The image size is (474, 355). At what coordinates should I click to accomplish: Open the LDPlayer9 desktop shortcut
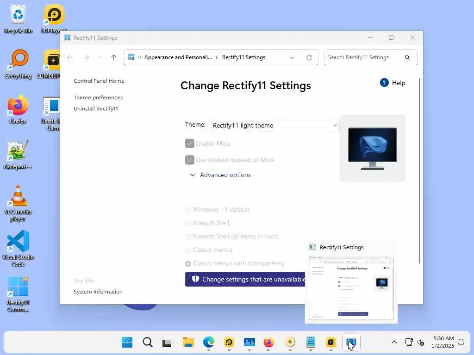54,18
